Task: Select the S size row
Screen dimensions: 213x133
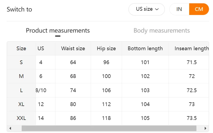Action: [21, 62]
